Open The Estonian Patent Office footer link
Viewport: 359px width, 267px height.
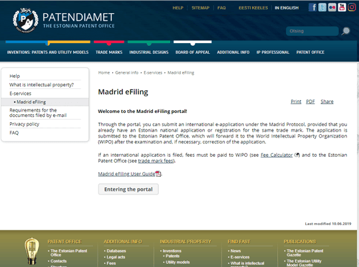[x=68, y=253]
